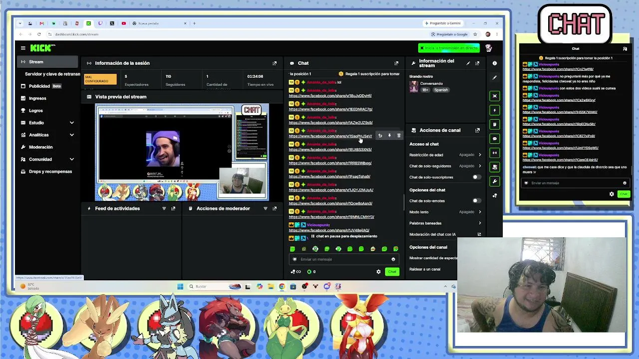Viewport: 639px width, 359px height.
Task: Pop out the Información de la sesión panel
Action: (x=274, y=63)
